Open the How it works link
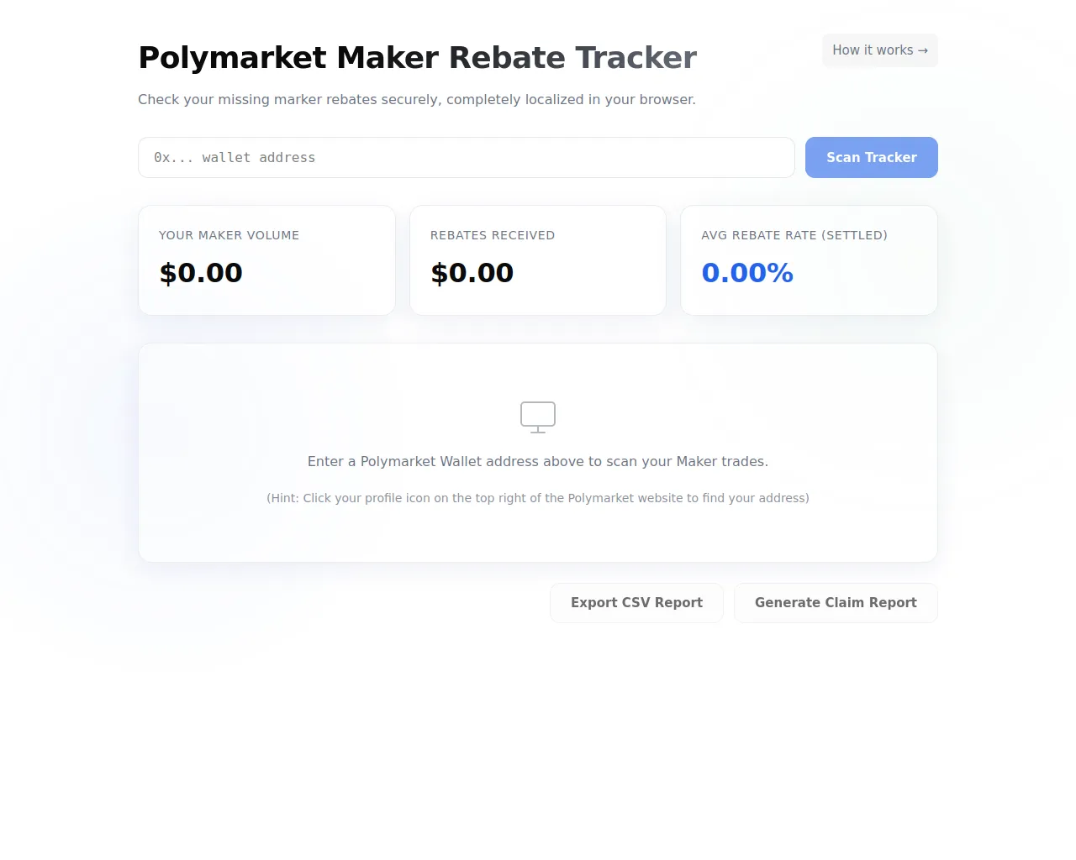This screenshot has height=860, width=1076. (879, 50)
